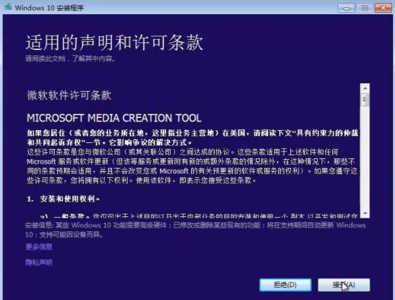The height and width of the screenshot is (300, 395).
Task: Click the MICROSOFT MEDIA CREATION TOOL heading
Action: 114,118
